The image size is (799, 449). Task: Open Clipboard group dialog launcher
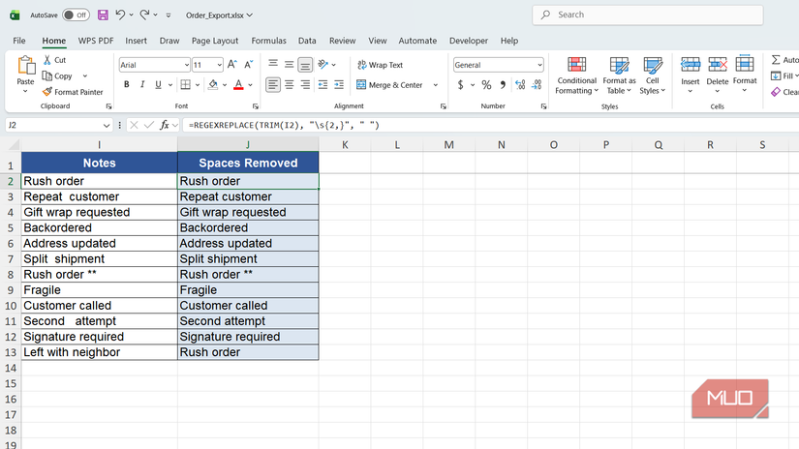click(108, 106)
